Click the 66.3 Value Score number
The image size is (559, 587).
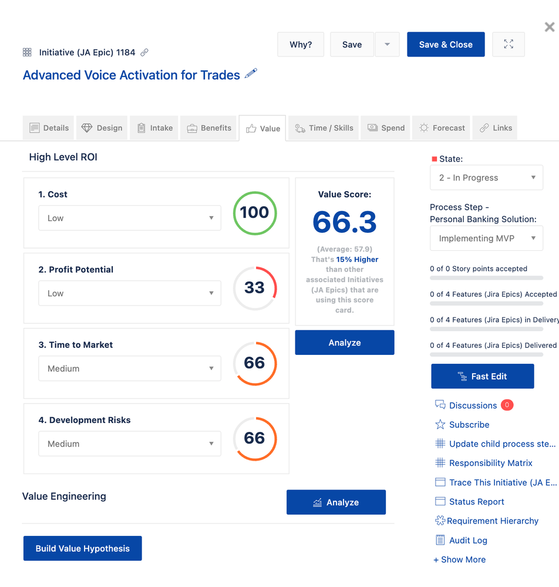click(x=345, y=222)
